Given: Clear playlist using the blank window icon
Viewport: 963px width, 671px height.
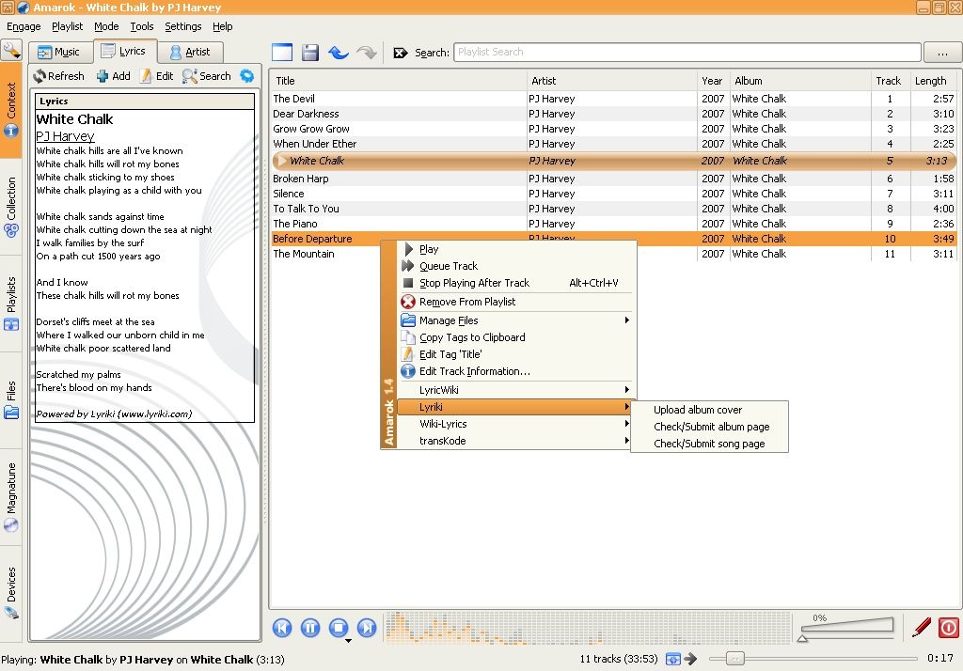Looking at the screenshot, I should click(x=282, y=53).
